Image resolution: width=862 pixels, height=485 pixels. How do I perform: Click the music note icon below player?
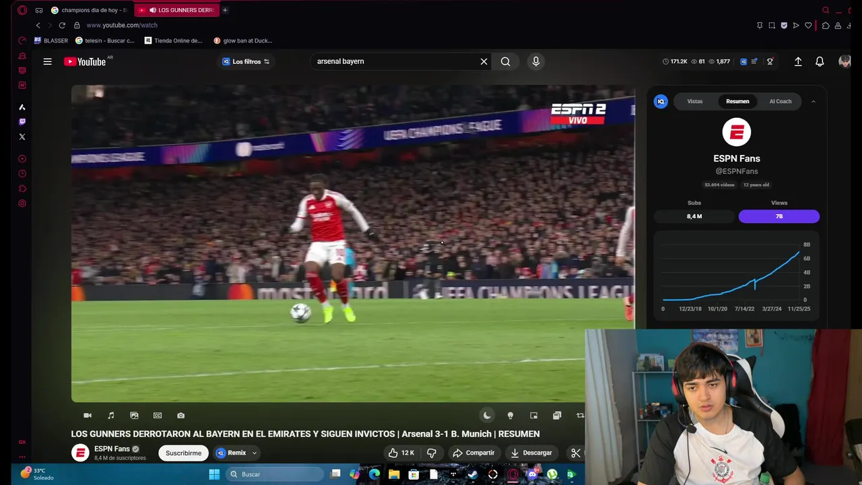coord(111,416)
